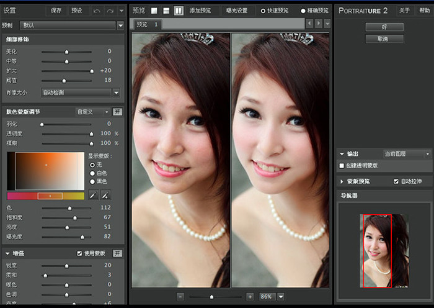Pick skin color with first eyedropper
Screen dimensions: 434x308
tap(93, 195)
